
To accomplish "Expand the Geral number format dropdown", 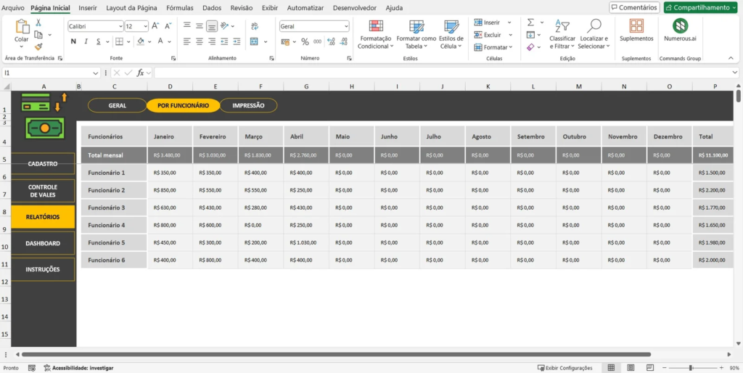I will pyautogui.click(x=345, y=25).
